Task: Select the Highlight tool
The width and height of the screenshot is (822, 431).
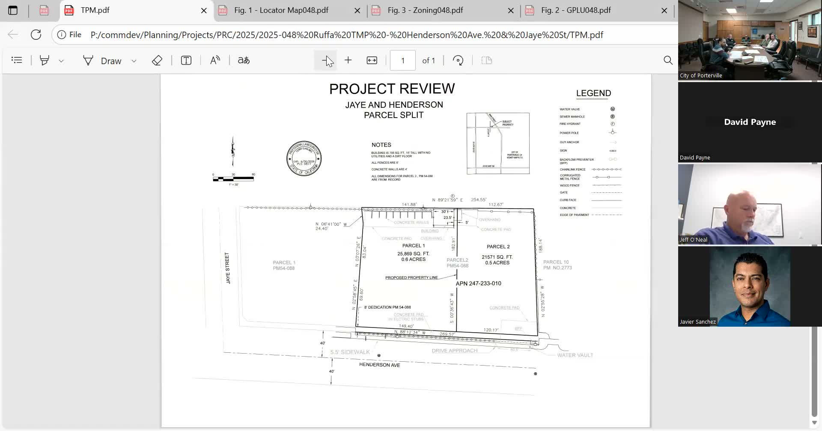Action: pyautogui.click(x=44, y=60)
